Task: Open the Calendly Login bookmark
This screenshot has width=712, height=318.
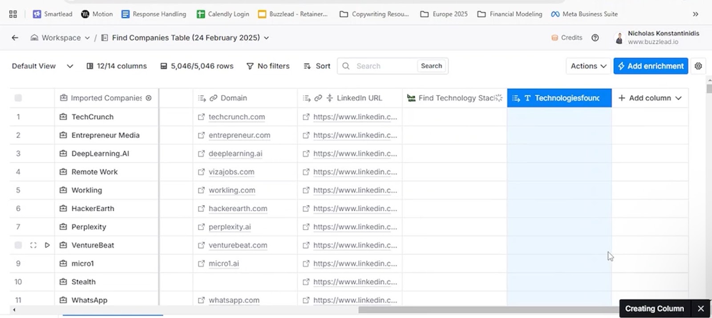Action: (x=223, y=14)
